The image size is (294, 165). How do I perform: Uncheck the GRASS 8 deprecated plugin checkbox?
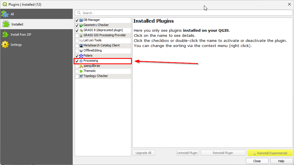[x=77, y=30]
